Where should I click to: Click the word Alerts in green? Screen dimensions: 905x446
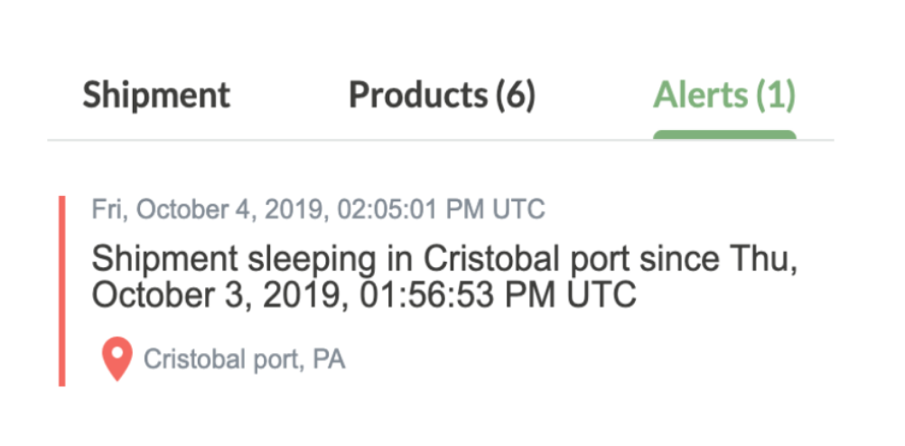tap(701, 95)
